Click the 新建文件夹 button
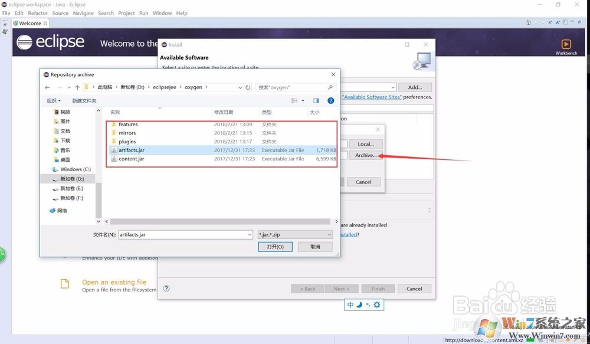The width and height of the screenshot is (590, 344). click(84, 100)
